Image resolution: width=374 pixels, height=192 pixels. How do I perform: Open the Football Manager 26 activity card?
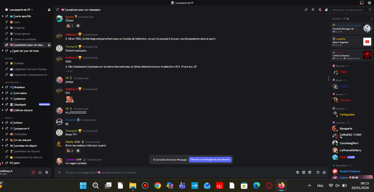(352, 28)
